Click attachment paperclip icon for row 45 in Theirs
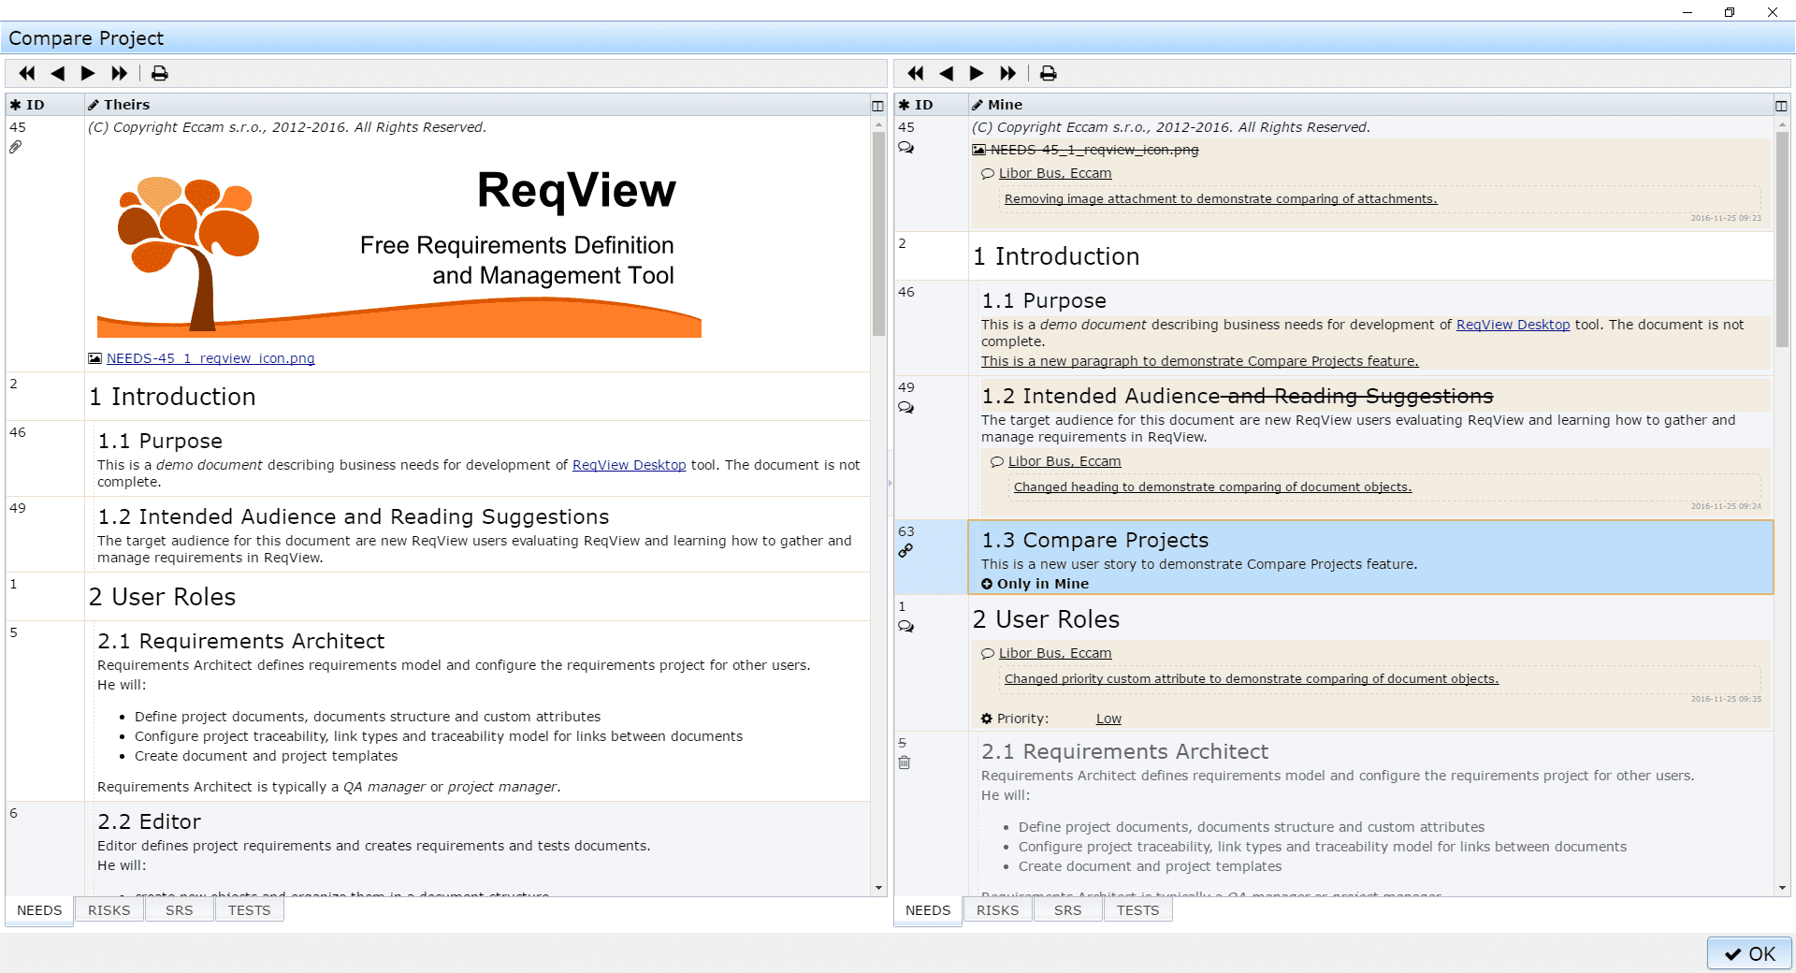 click(x=16, y=147)
